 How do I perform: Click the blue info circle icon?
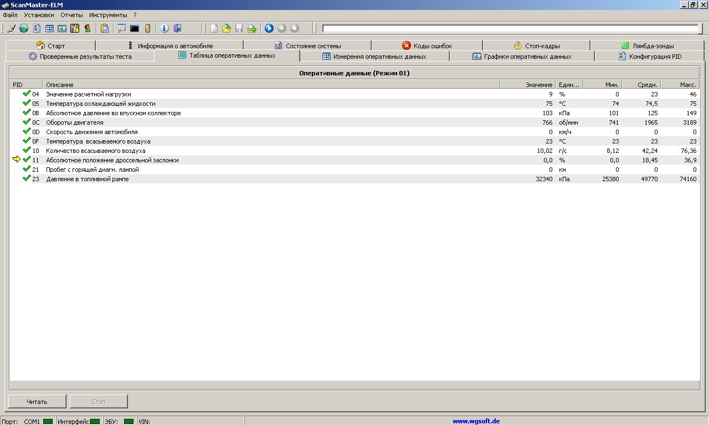(165, 28)
